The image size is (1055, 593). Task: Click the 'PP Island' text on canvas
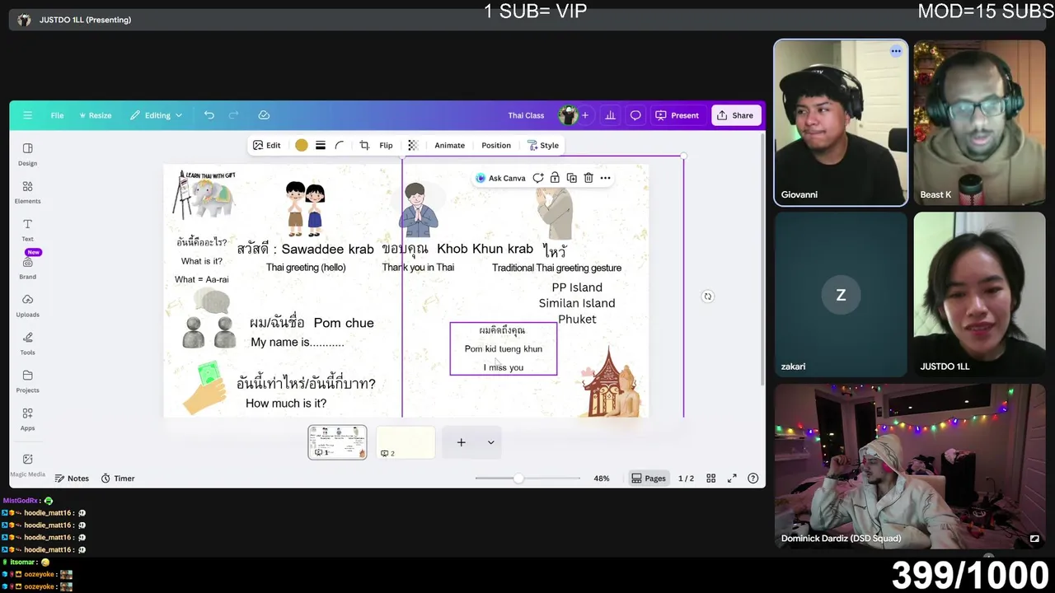coord(577,287)
